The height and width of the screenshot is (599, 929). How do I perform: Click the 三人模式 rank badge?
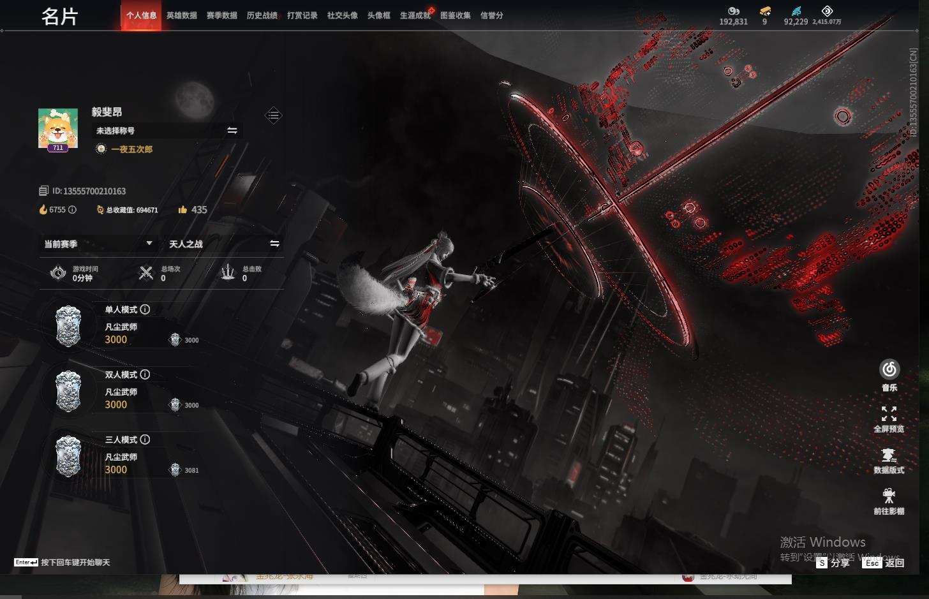click(x=68, y=456)
